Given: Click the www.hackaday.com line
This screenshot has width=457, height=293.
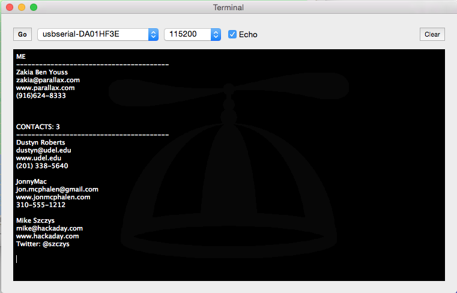Looking at the screenshot, I should [x=47, y=236].
